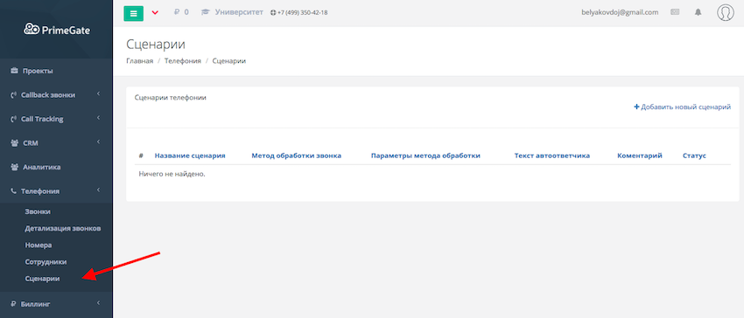Open the red chevron dropdown

pyautogui.click(x=155, y=13)
